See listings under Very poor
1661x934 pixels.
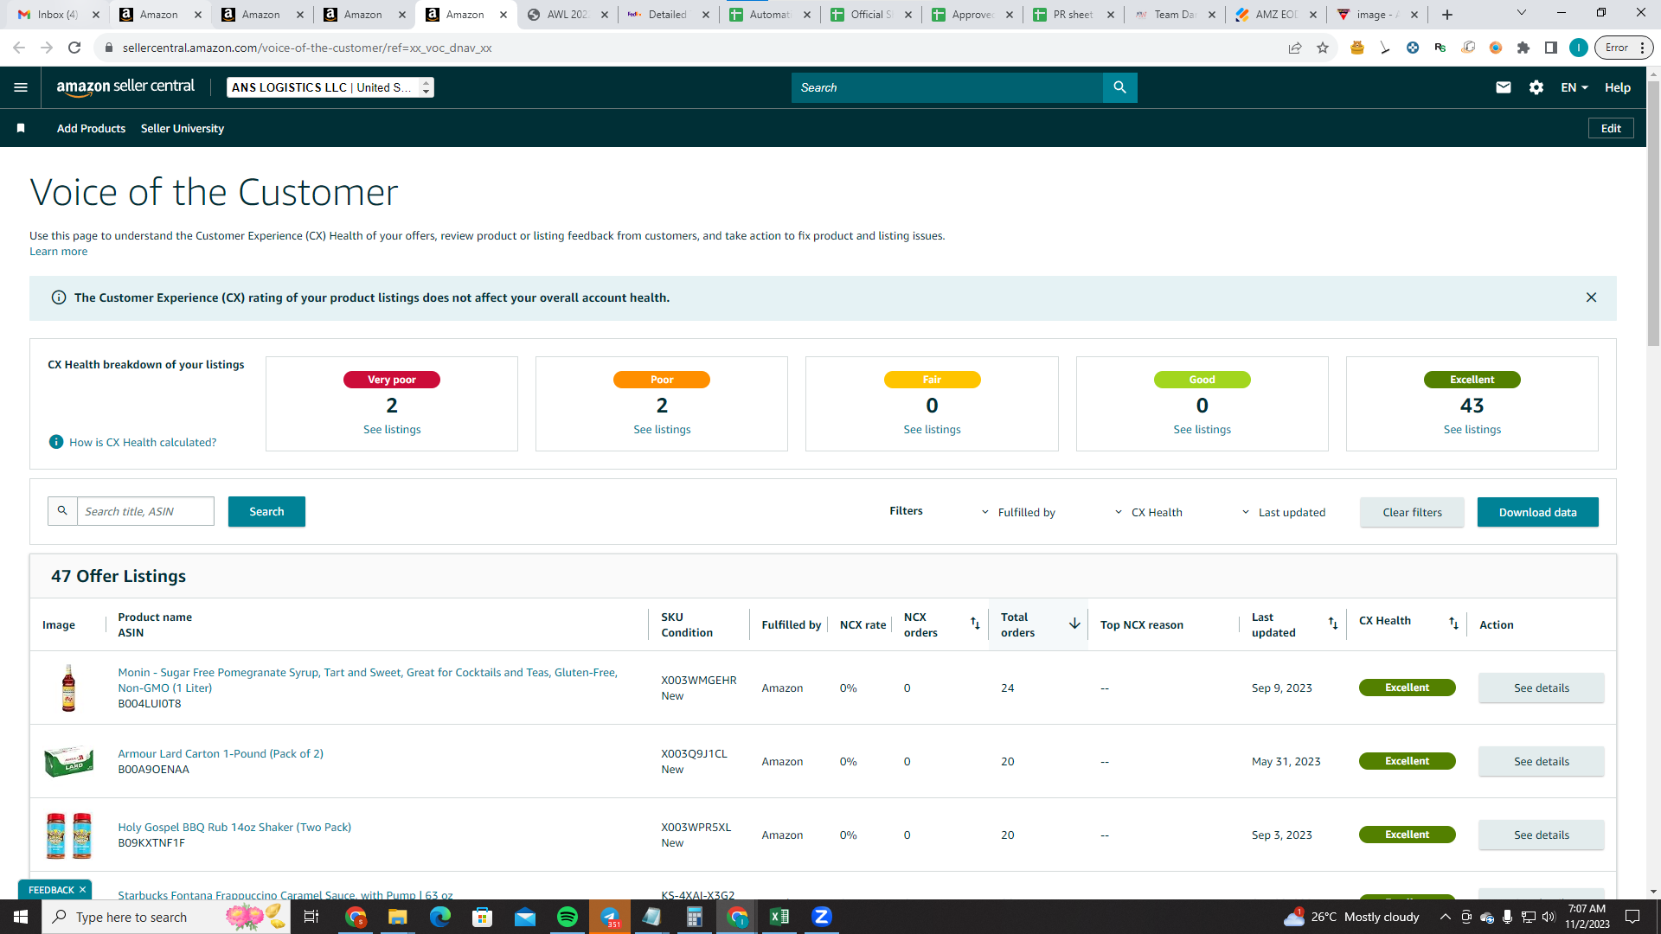[x=392, y=430]
